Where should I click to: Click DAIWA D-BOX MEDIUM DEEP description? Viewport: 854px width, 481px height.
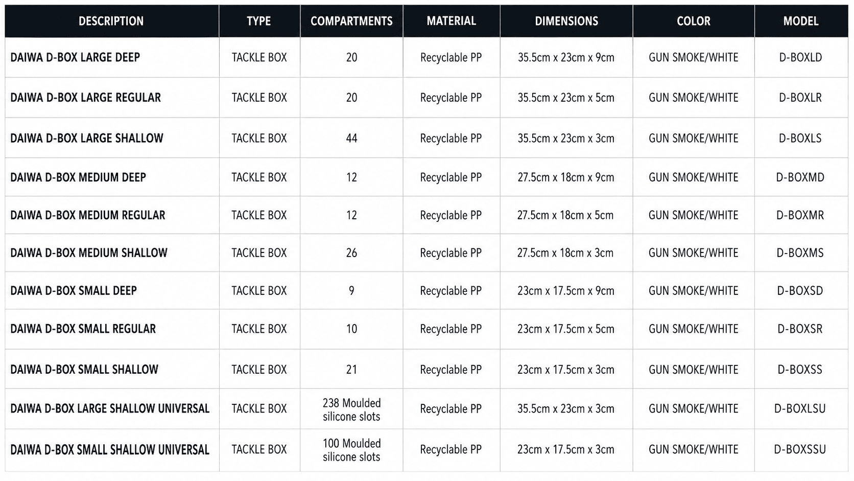click(78, 177)
